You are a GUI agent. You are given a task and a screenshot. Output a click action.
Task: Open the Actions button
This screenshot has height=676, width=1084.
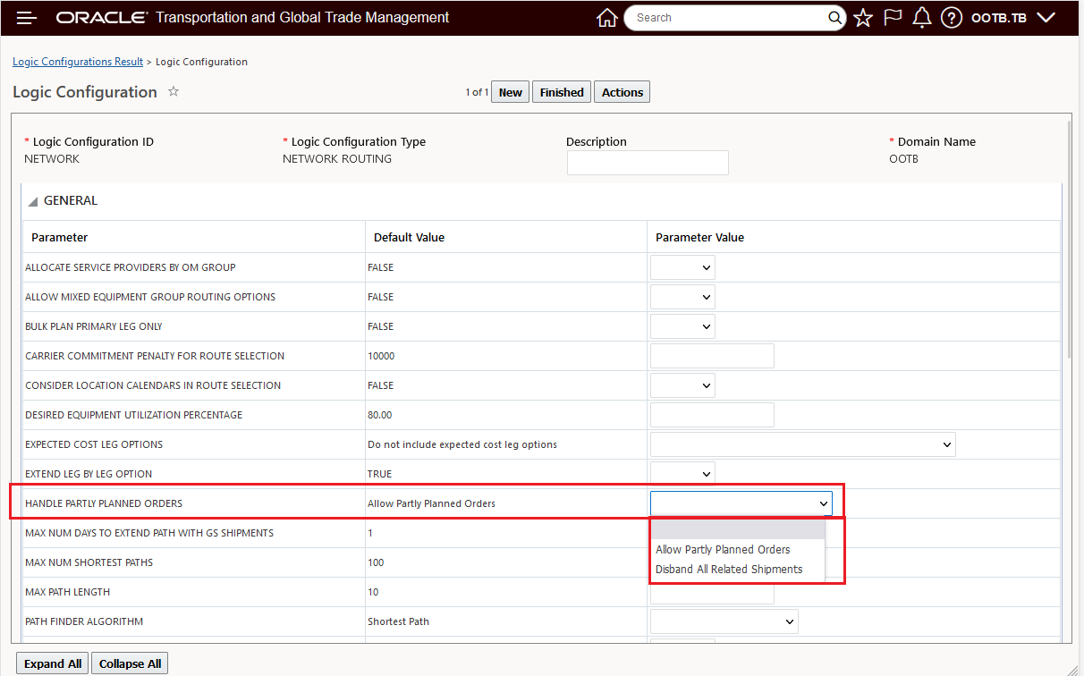(x=622, y=92)
